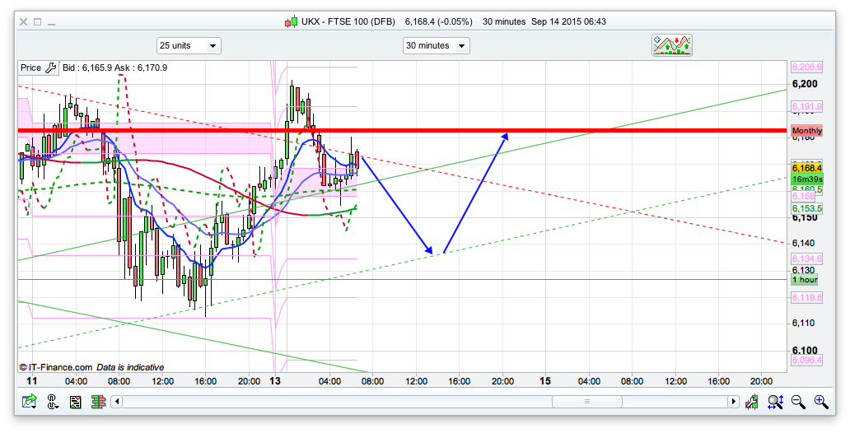Click the horizontal time scrollbar thumb
This screenshot has width=850, height=433.
click(x=586, y=402)
